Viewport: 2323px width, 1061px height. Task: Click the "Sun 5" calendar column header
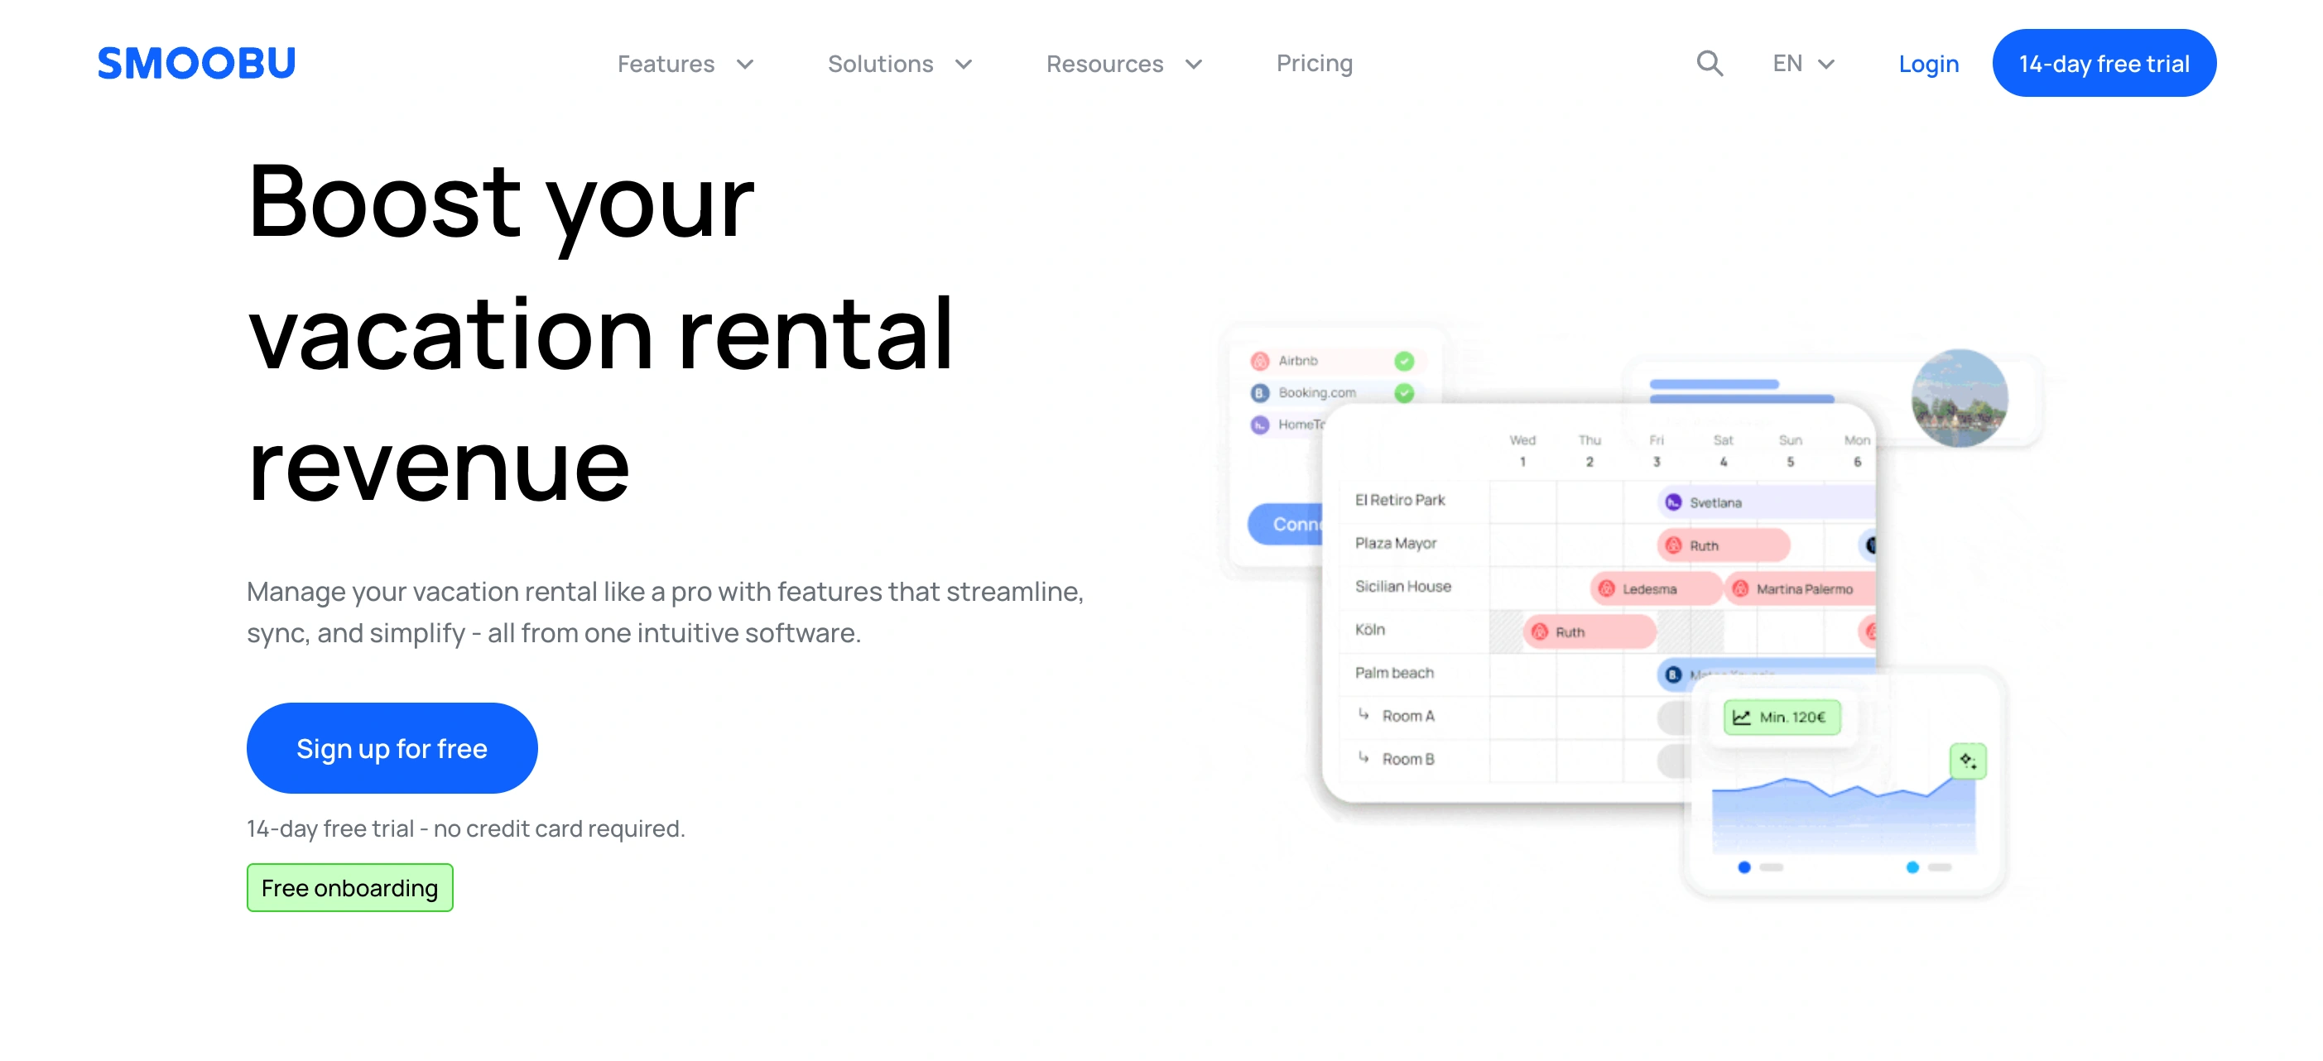1790,451
